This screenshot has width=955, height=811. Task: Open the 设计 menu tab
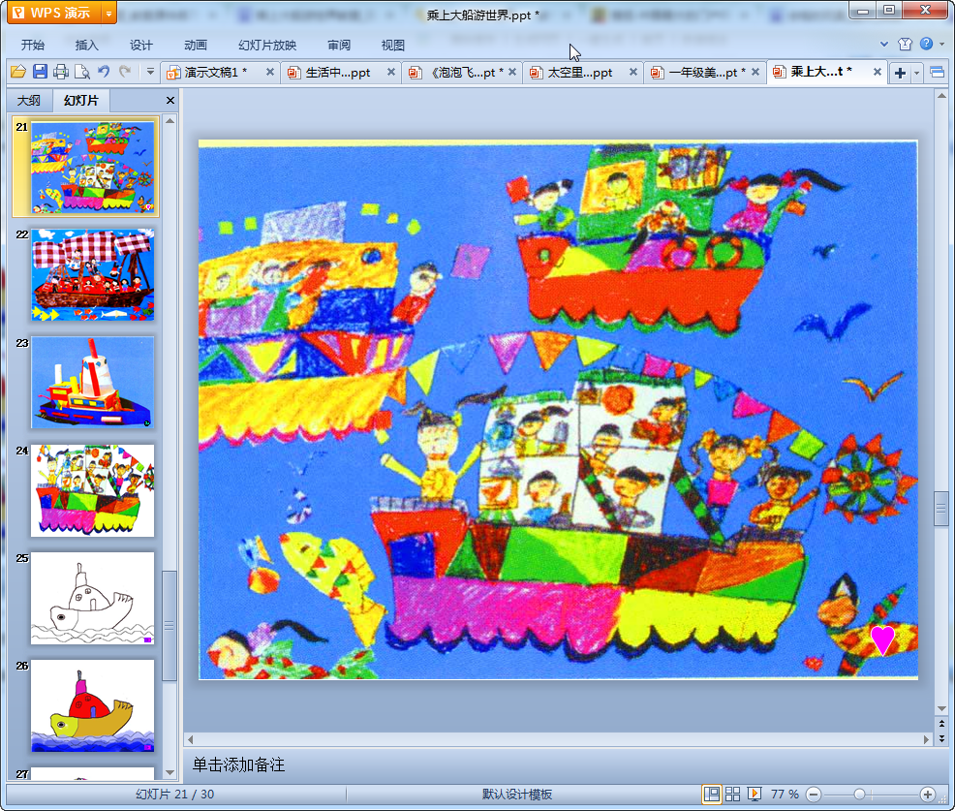(140, 46)
